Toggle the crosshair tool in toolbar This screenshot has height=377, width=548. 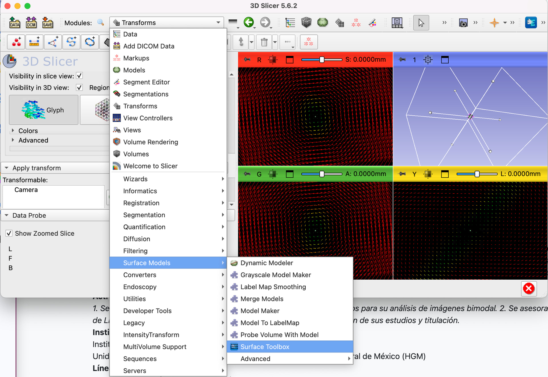pos(494,23)
